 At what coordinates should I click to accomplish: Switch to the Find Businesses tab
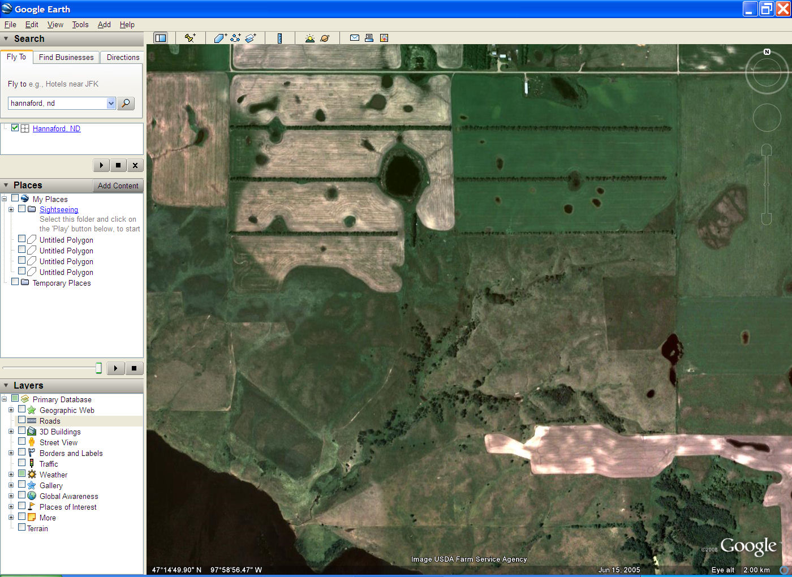66,57
